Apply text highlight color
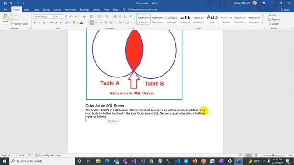The image size is (294, 165). coord(74,22)
